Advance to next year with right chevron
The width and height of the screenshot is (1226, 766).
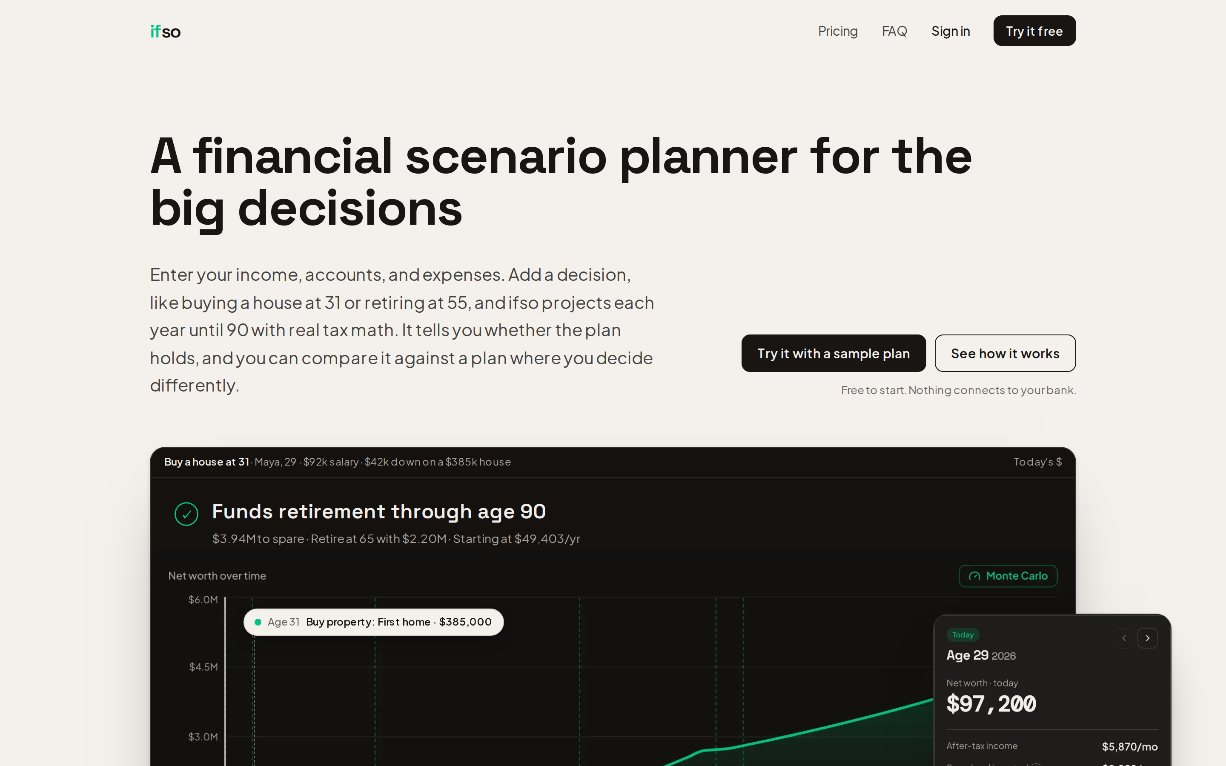coord(1147,638)
